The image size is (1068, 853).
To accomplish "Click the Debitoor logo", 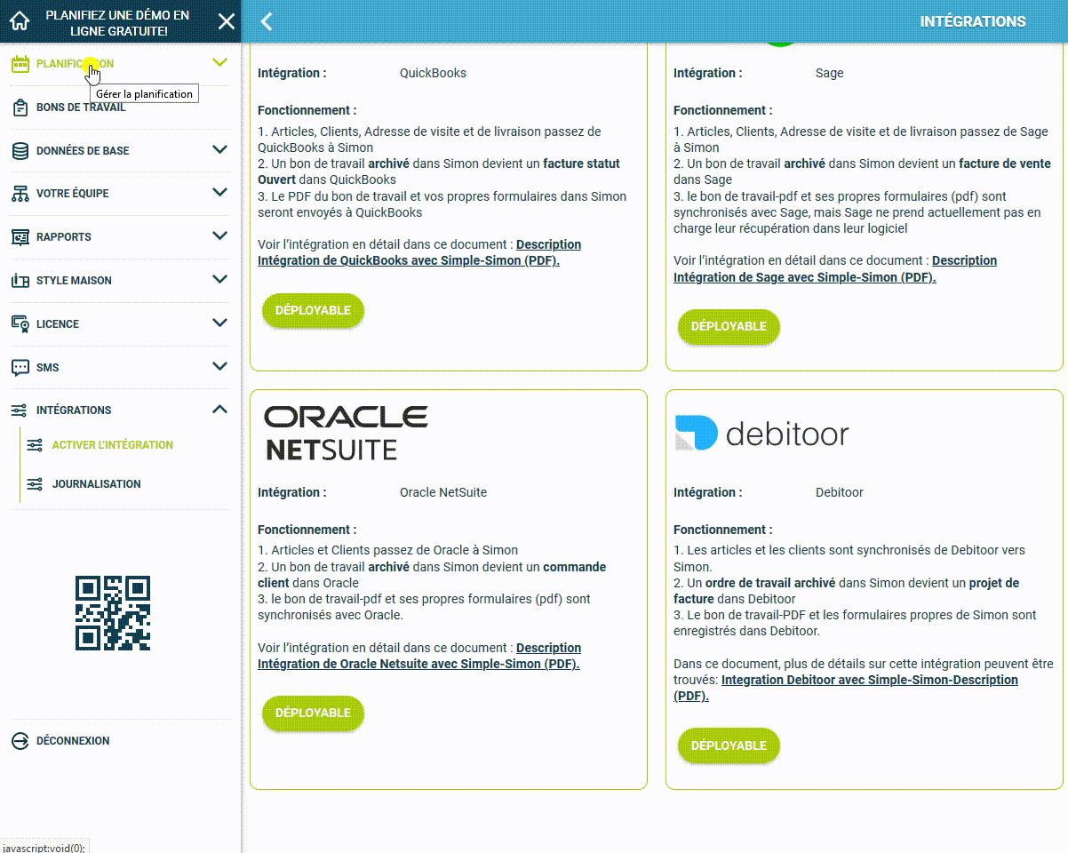I will 761,433.
